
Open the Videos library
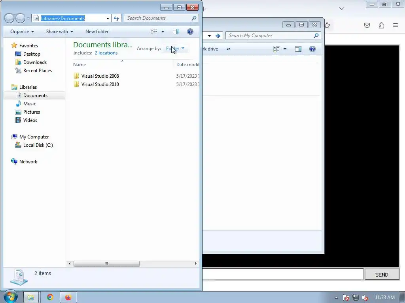point(30,120)
